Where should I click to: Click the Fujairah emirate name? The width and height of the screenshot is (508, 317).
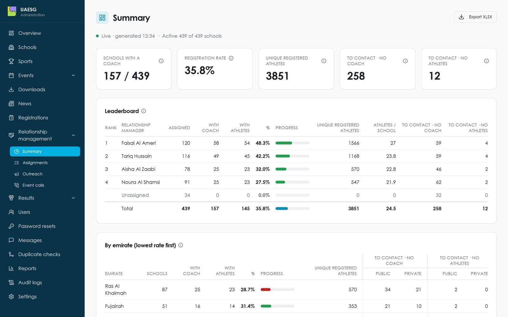pos(114,306)
